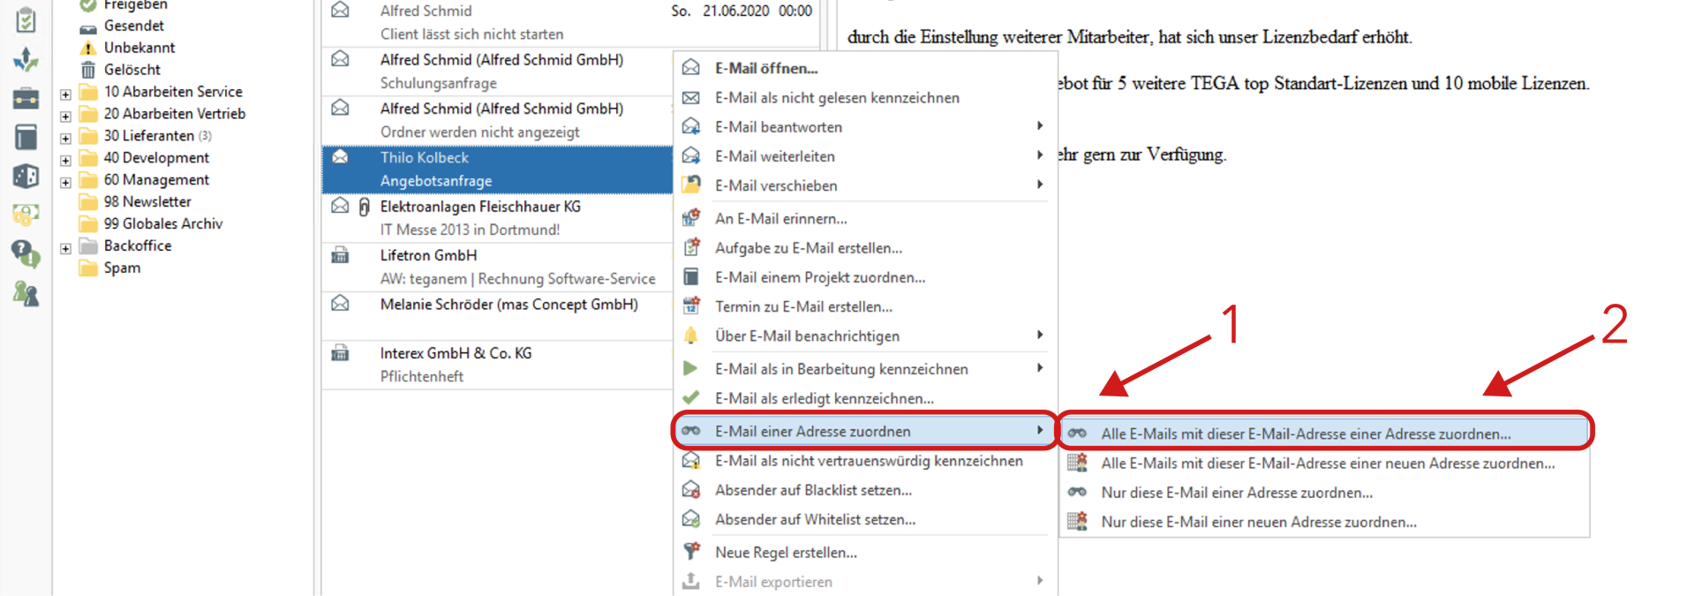This screenshot has width=1695, height=596.
Task: Click the contacts people icon in sidebar
Action: tap(26, 293)
